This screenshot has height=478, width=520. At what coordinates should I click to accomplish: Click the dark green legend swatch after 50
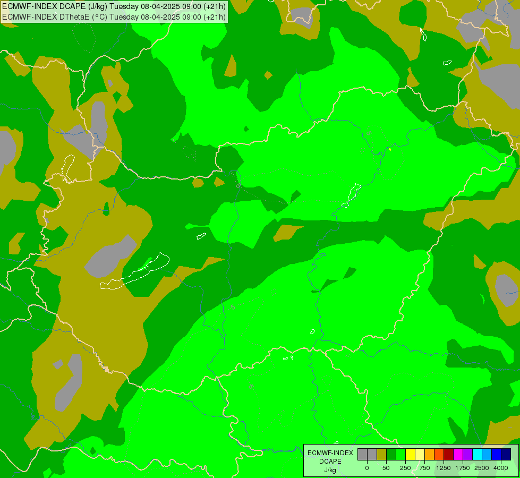tap(391, 454)
